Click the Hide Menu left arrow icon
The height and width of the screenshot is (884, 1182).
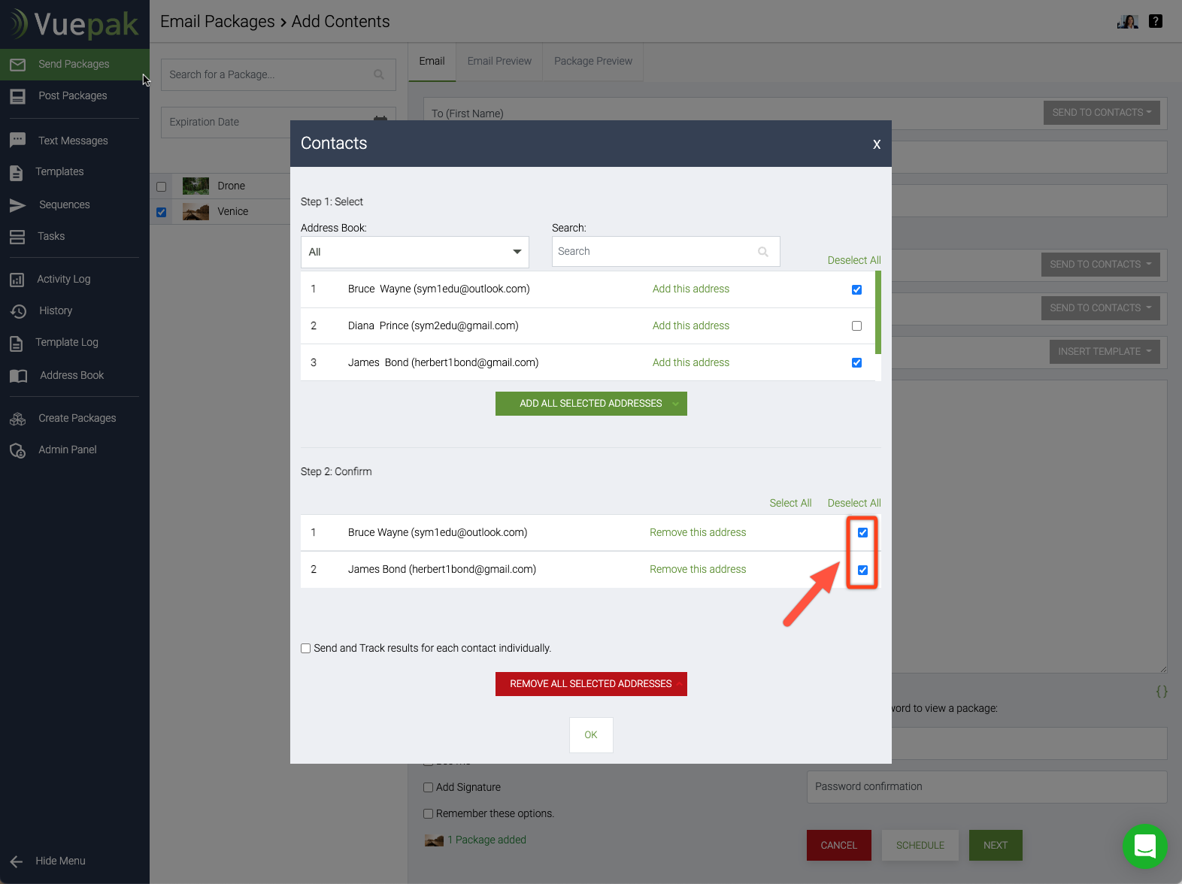pyautogui.click(x=17, y=861)
